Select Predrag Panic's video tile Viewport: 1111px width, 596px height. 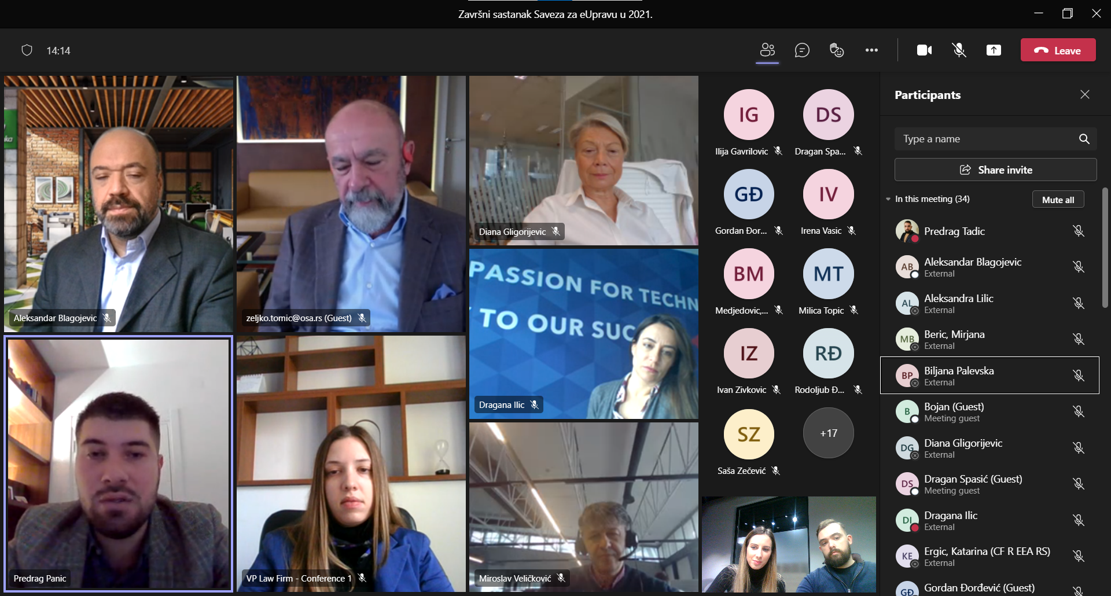119,464
